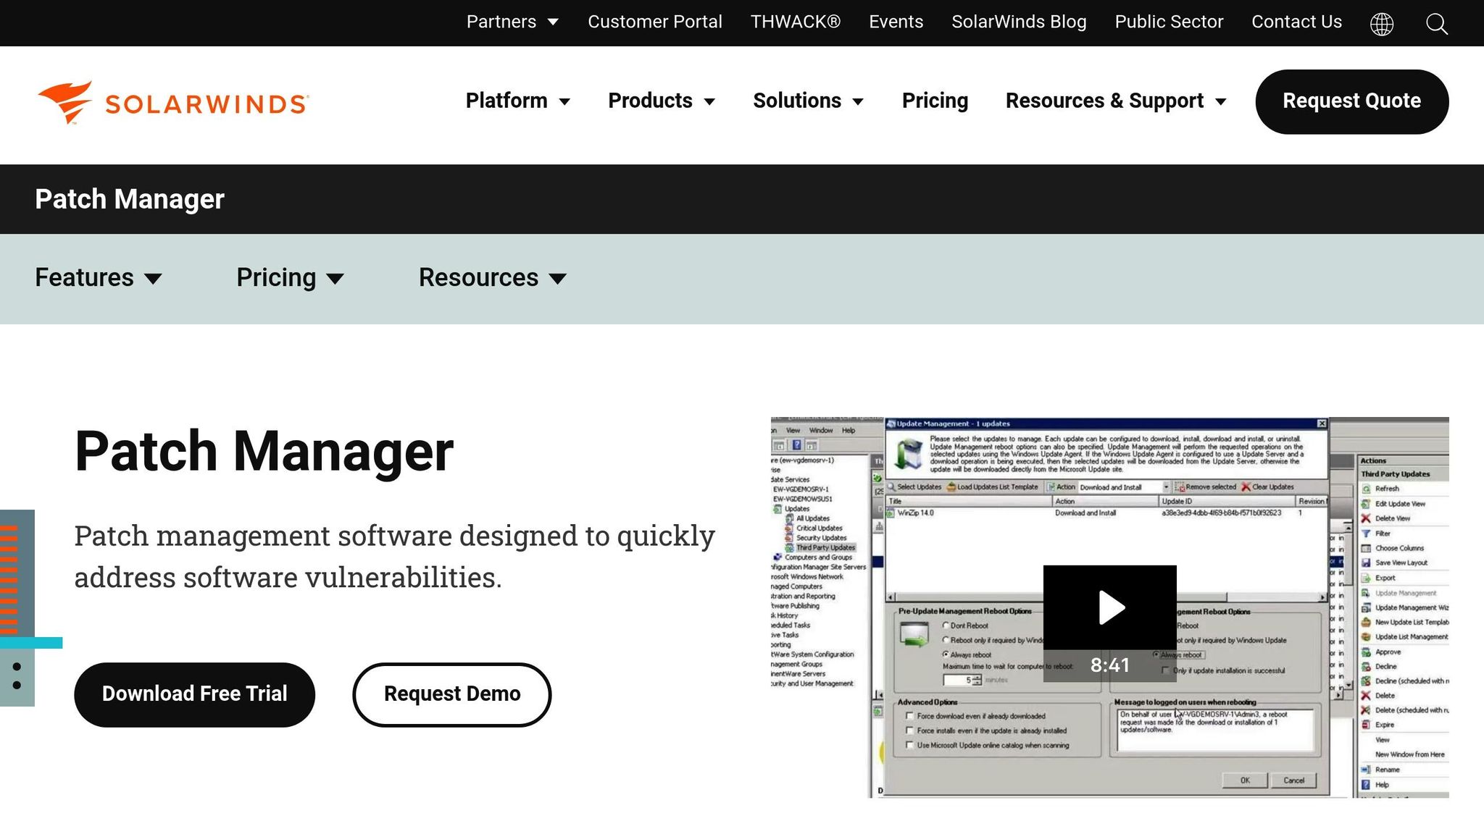This screenshot has width=1484, height=834.
Task: Go to the Customer Portal
Action: click(654, 22)
